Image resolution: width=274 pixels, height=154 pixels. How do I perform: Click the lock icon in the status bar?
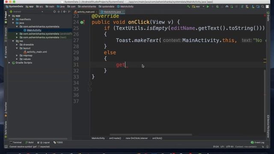(263, 147)
